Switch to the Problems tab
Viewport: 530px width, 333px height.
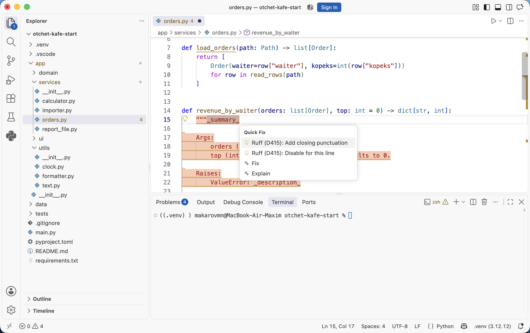pos(172,202)
